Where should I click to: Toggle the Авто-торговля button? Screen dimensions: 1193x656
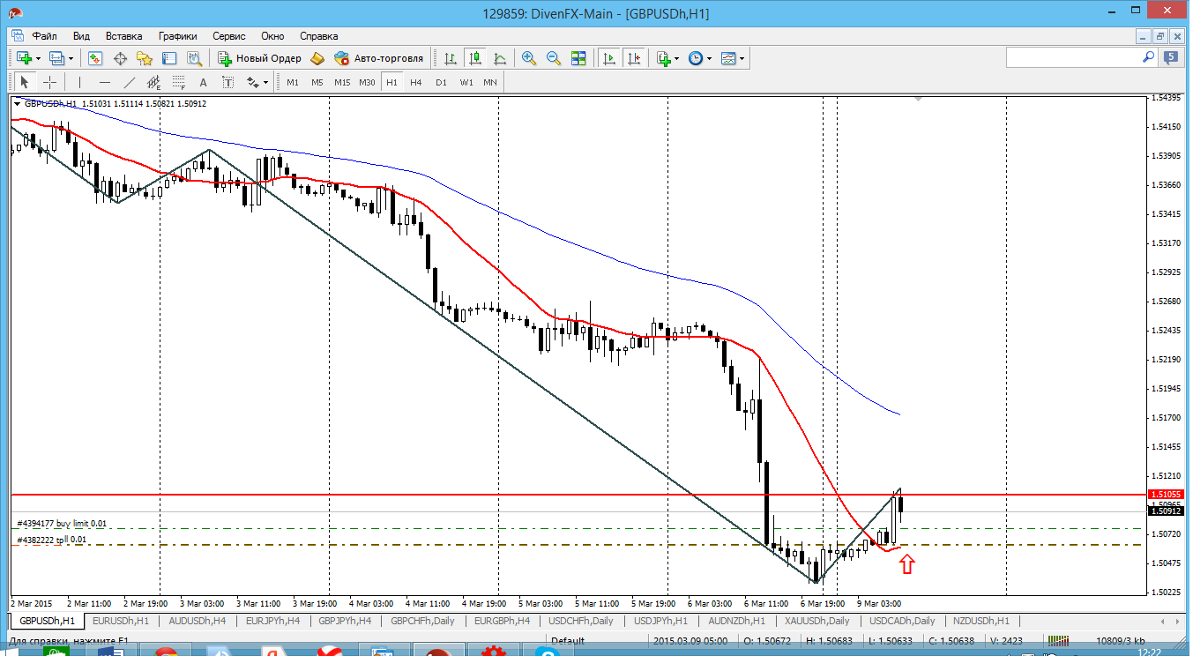[379, 58]
